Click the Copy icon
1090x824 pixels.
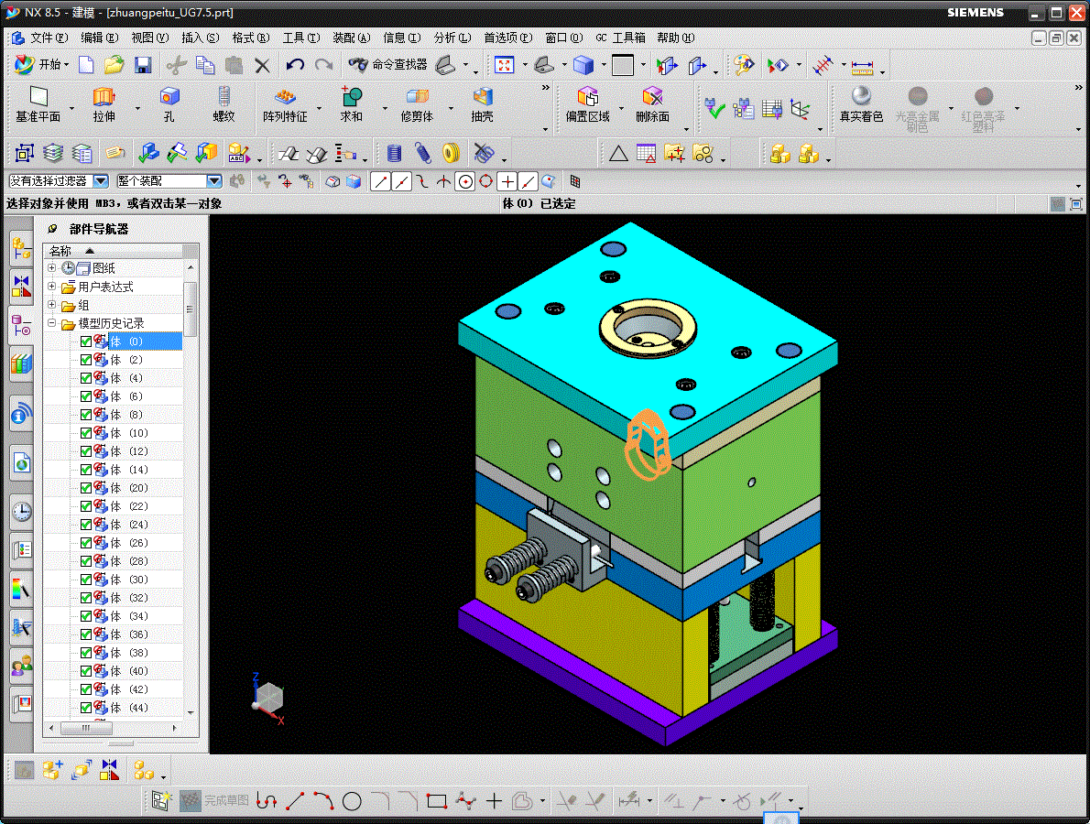point(205,65)
